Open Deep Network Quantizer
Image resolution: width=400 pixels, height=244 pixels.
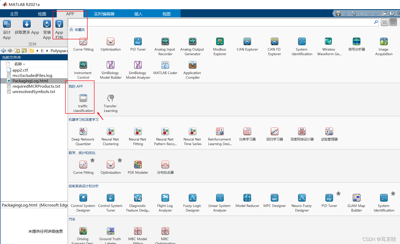83,137
